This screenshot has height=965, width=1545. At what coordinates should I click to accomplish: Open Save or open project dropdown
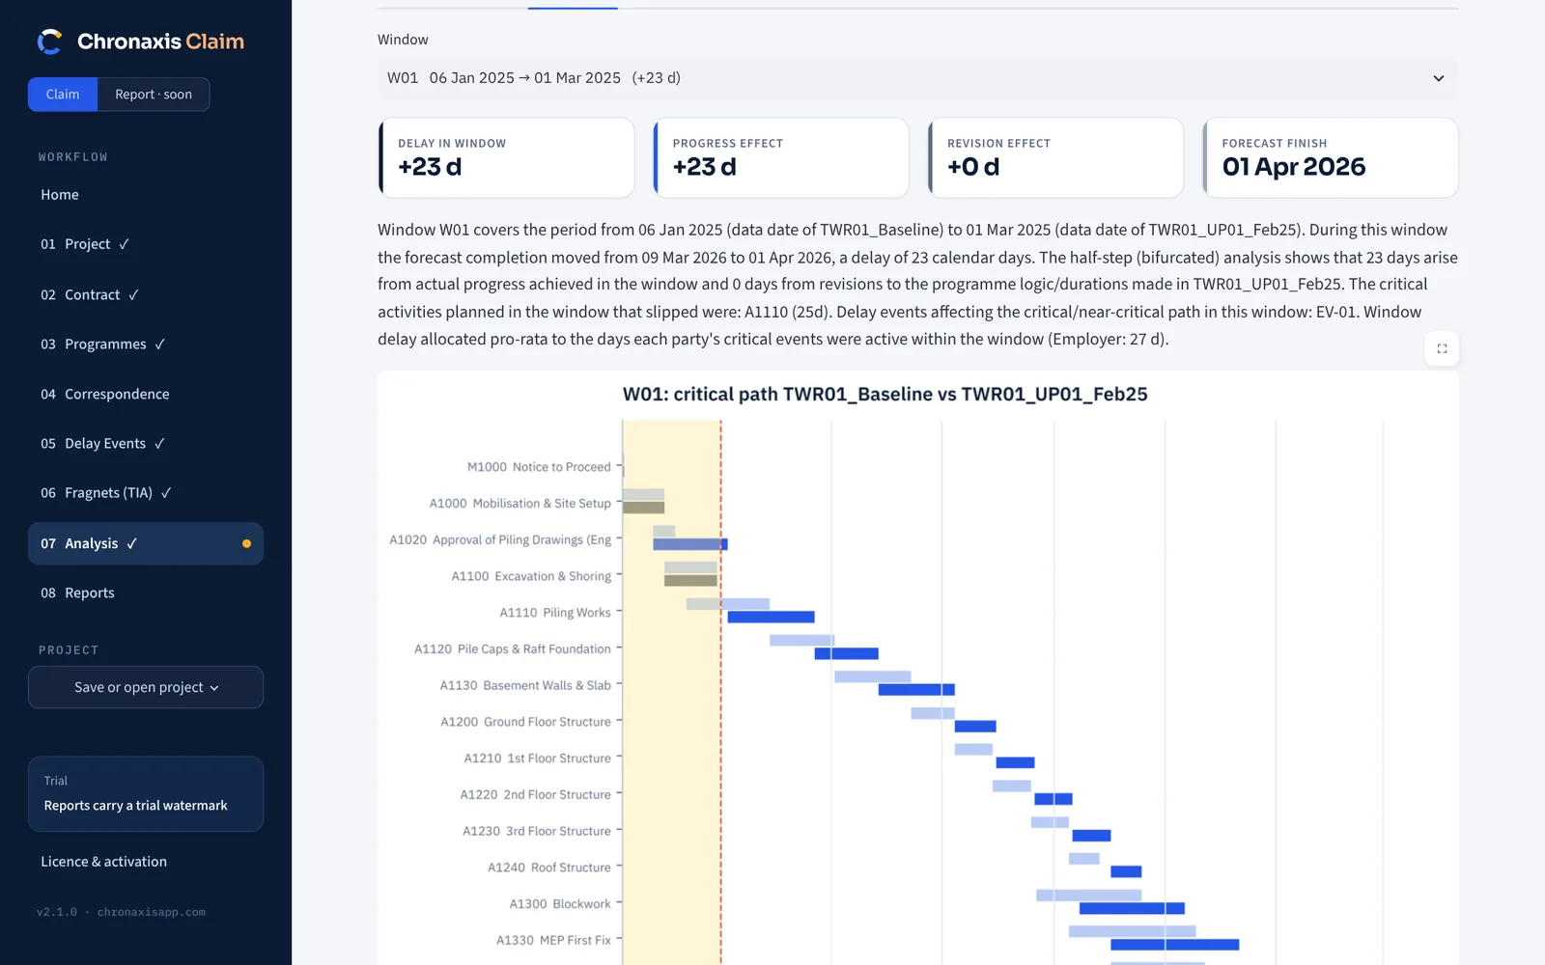(x=146, y=687)
